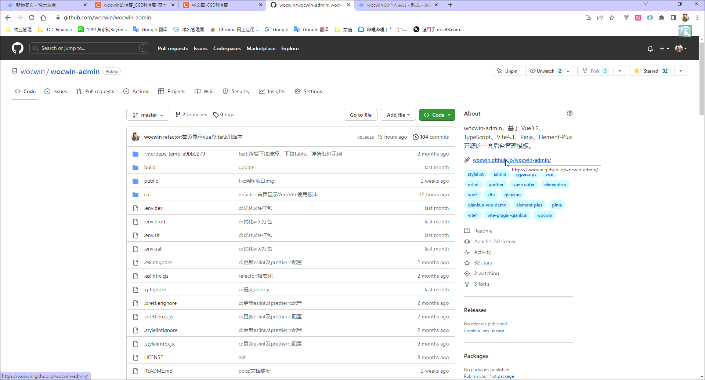Viewport: 705px width, 380px height.
Task: Click Create a new release link
Action: pyautogui.click(x=484, y=330)
